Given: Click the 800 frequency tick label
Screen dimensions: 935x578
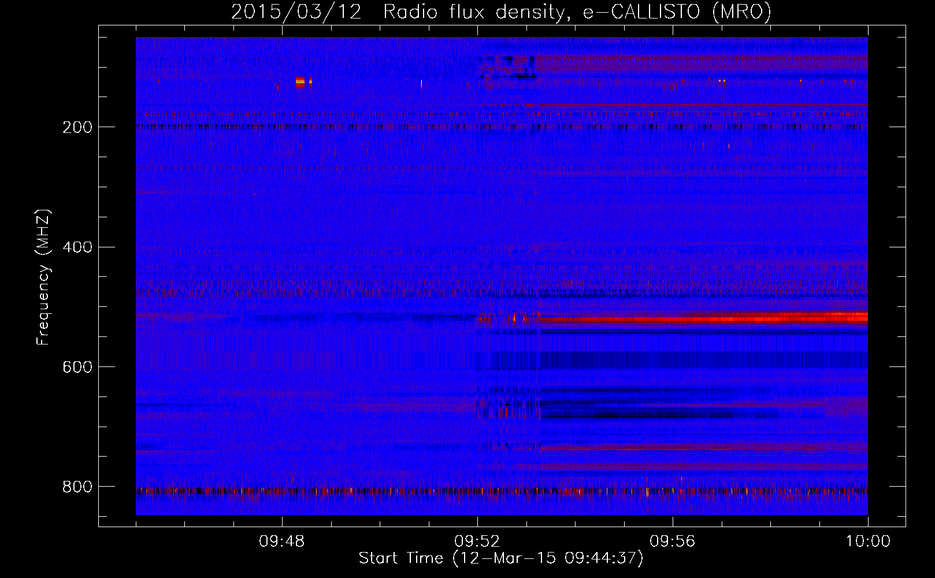Looking at the screenshot, I should click(77, 487).
